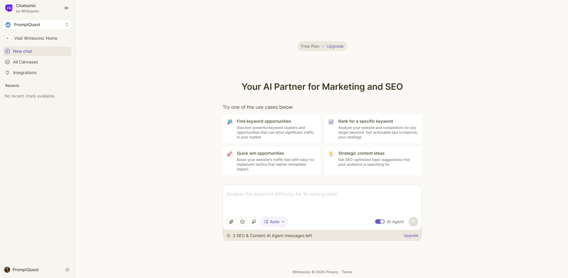
Task: Select the Find keyword opportunities card
Action: pyautogui.click(x=272, y=129)
